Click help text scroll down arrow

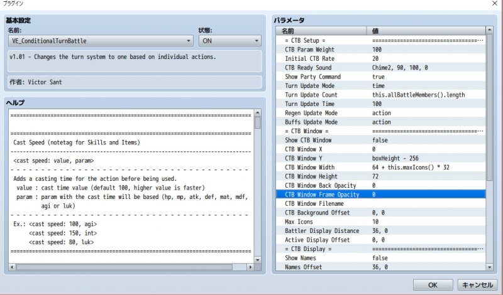258,260
